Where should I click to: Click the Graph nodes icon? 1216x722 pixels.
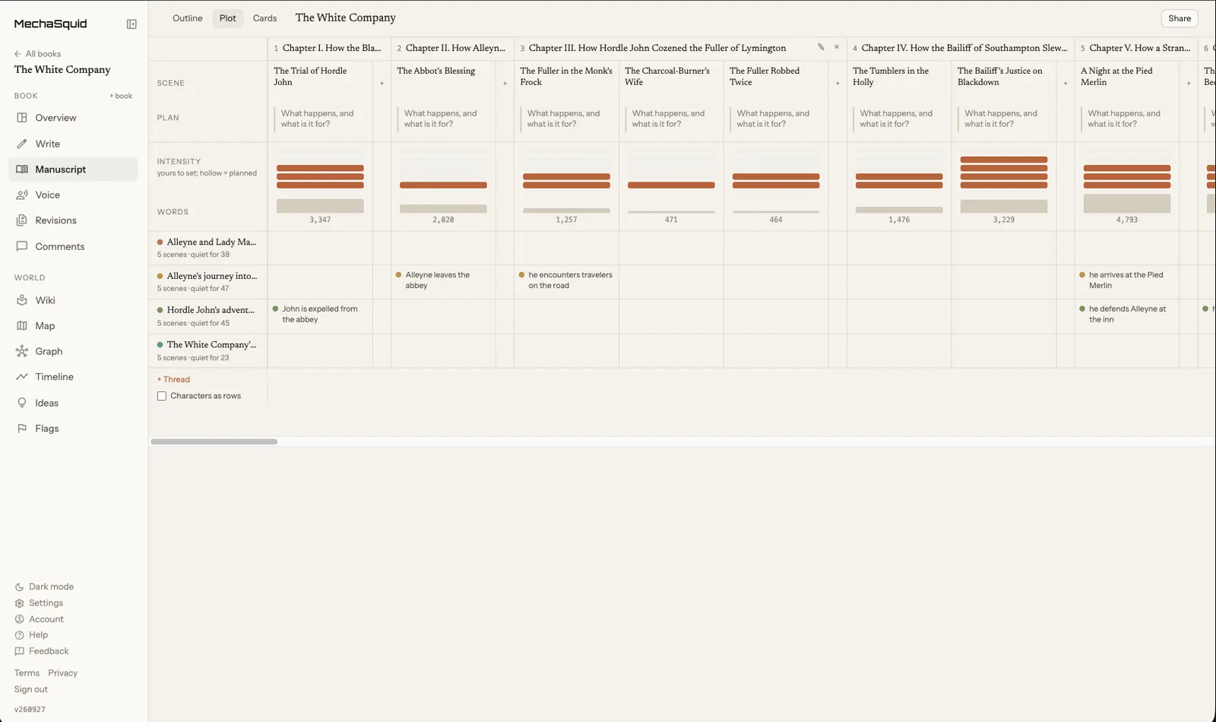pyautogui.click(x=22, y=351)
